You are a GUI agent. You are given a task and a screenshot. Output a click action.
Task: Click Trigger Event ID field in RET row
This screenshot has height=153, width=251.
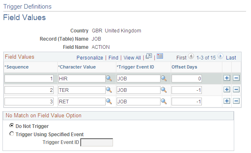coord(138,102)
